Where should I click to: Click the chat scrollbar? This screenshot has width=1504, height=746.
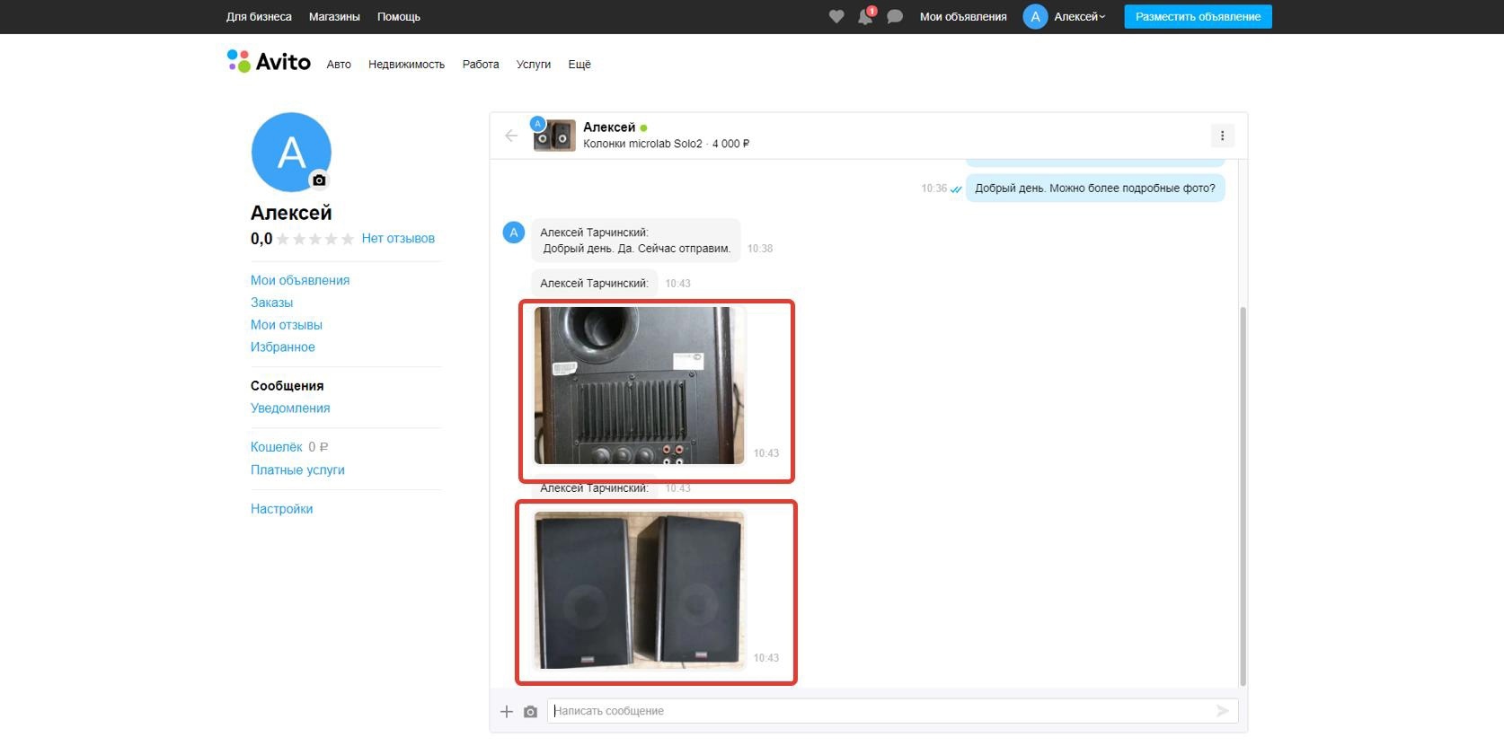(x=1243, y=494)
